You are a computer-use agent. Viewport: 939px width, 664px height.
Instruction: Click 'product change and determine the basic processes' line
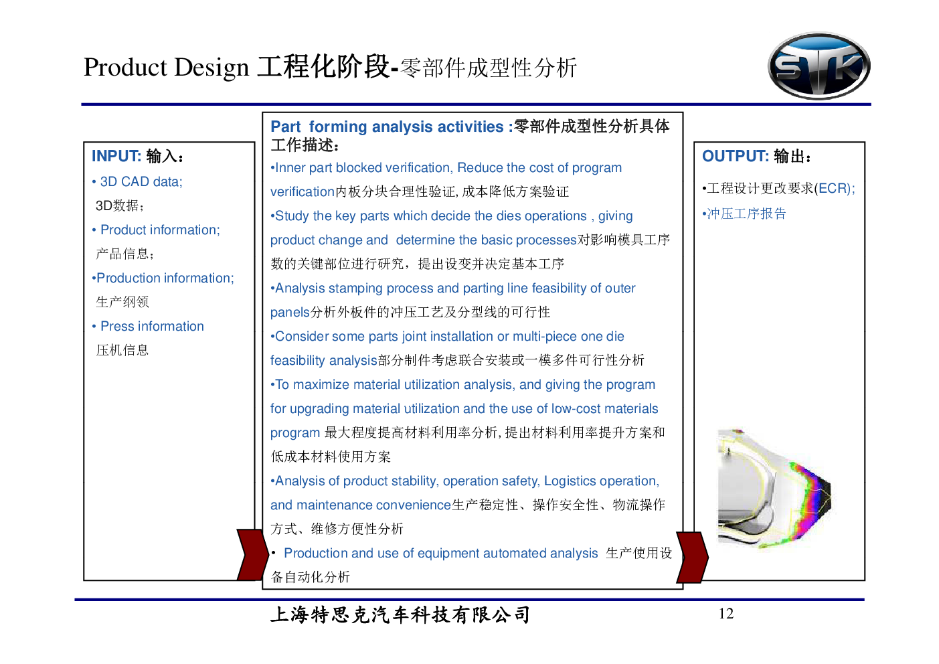[x=470, y=240]
